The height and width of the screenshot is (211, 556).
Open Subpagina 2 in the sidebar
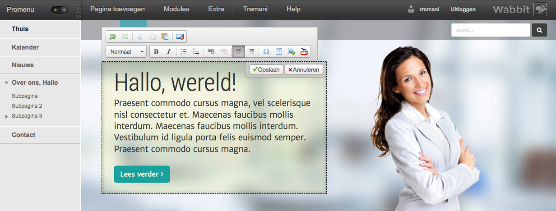point(27,106)
